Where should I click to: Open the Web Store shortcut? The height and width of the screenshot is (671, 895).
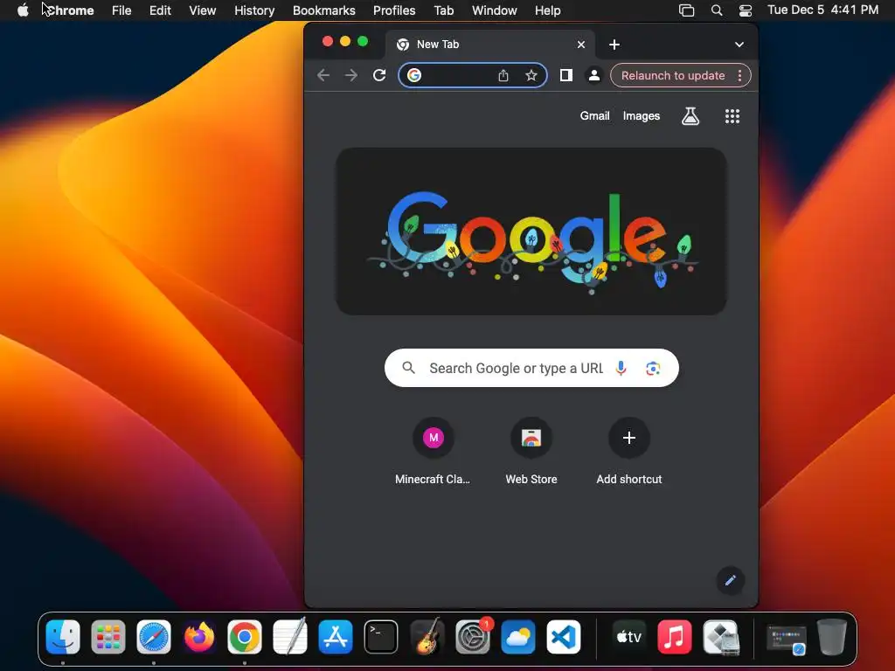point(531,452)
